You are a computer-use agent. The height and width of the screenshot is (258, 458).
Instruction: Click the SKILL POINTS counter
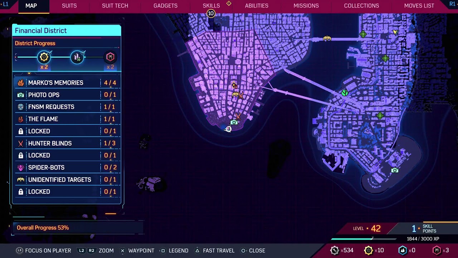point(424,228)
